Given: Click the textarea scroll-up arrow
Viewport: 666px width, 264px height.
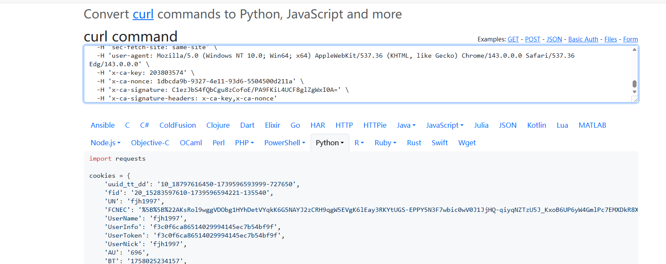Looking at the screenshot, I should pos(634,50).
